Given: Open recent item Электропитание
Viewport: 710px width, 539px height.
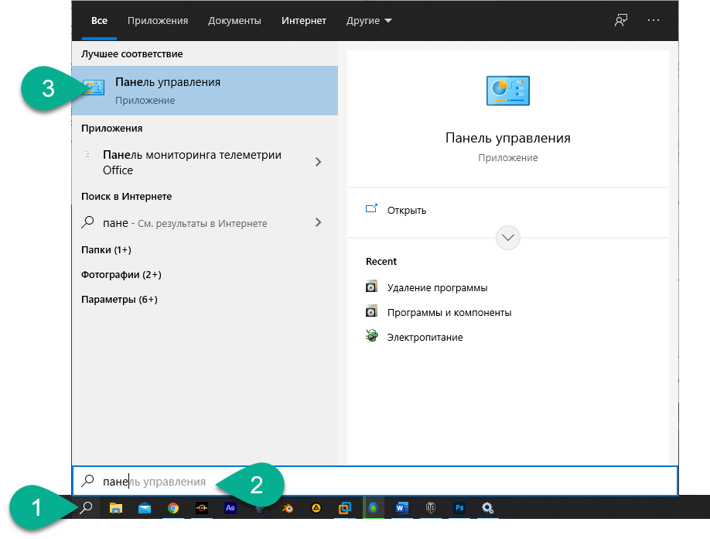Looking at the screenshot, I should pyautogui.click(x=425, y=338).
